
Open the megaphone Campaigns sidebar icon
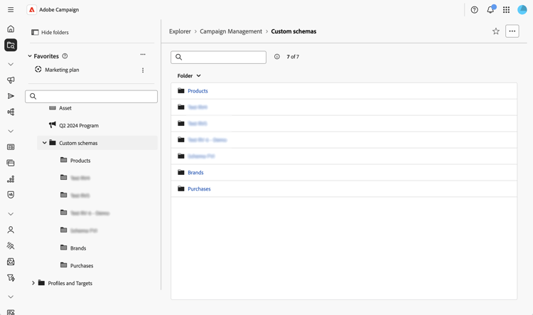[11, 80]
